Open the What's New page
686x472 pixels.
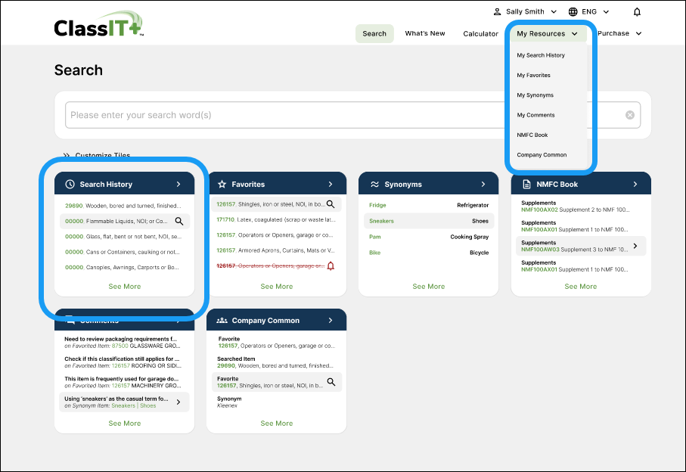[x=425, y=34]
